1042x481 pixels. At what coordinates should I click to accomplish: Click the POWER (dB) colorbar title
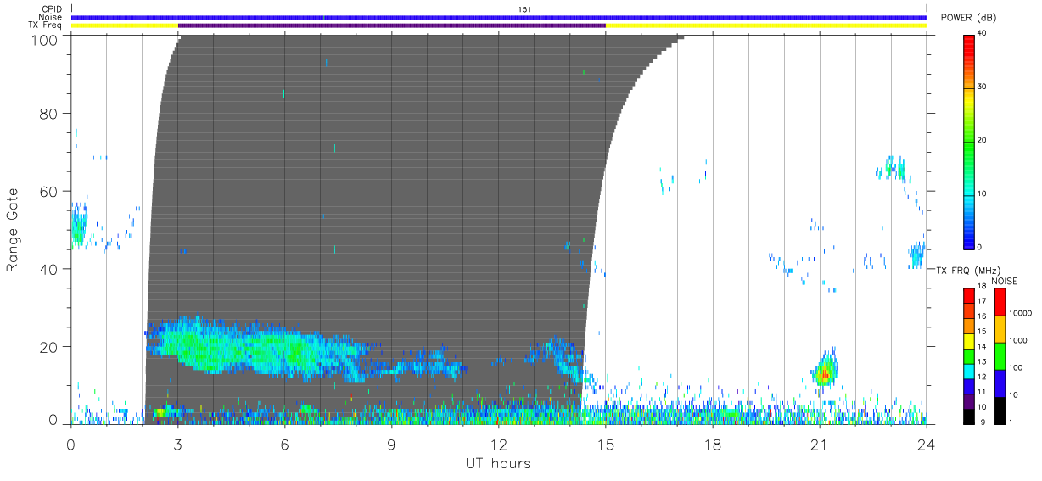(x=969, y=18)
